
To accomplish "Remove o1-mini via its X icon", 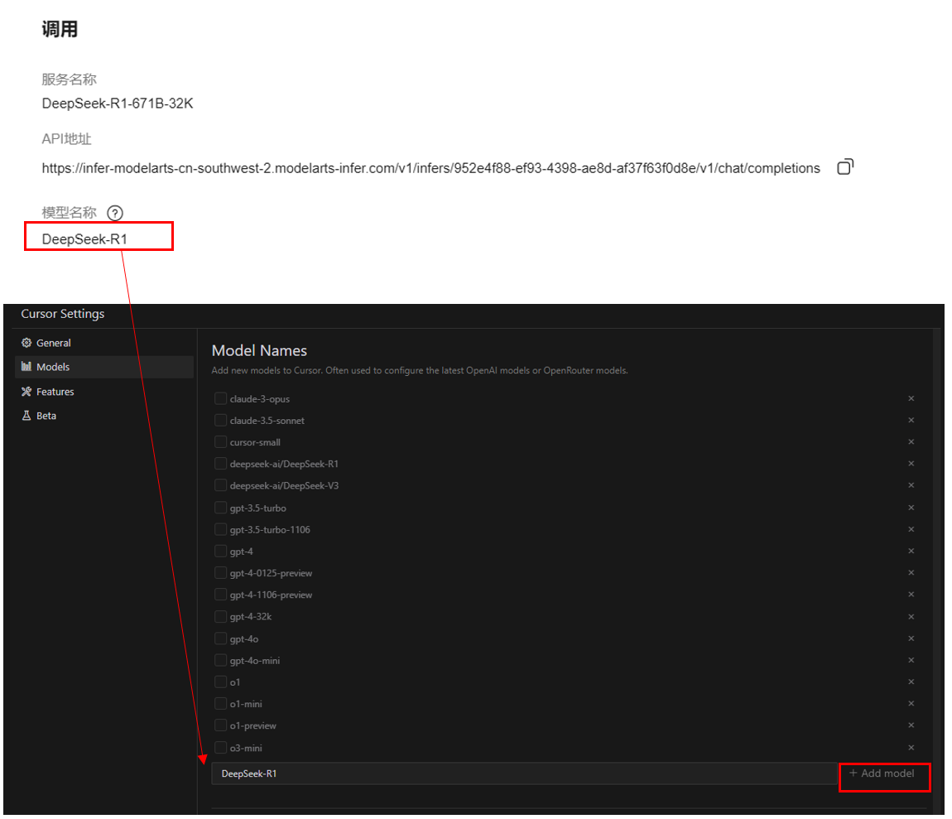I will [911, 704].
